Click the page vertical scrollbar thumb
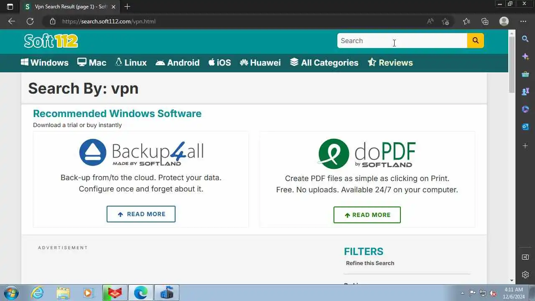 coord(512,65)
